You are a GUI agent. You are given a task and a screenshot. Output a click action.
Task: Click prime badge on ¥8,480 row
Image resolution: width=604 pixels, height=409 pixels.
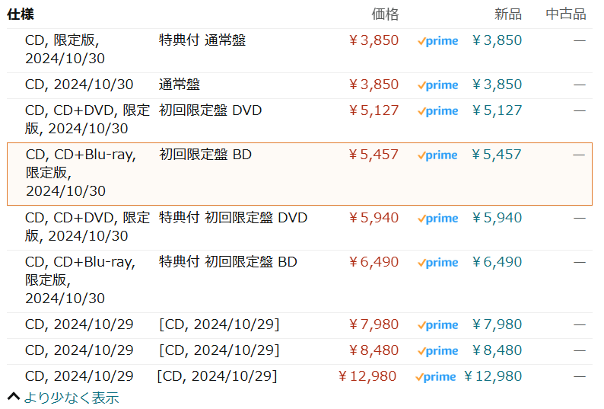tap(437, 351)
